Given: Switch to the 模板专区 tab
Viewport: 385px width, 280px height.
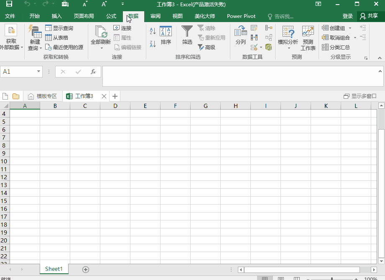Looking at the screenshot, I should (x=43, y=96).
